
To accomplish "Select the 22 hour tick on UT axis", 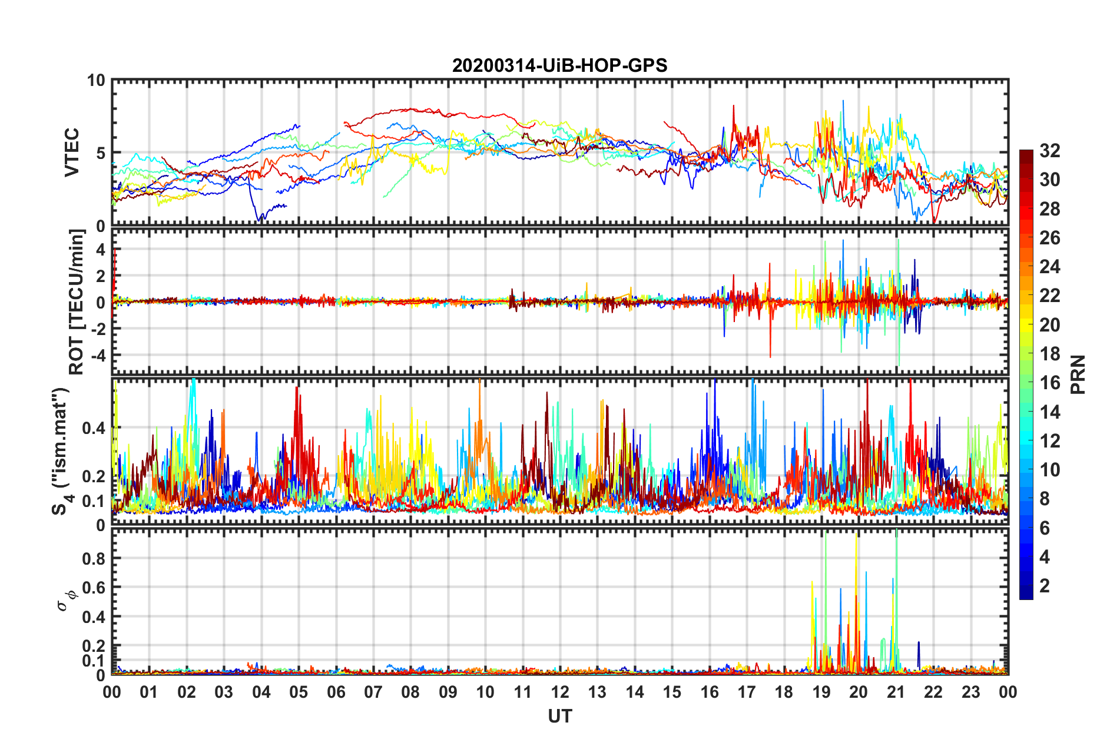I will pyautogui.click(x=933, y=692).
